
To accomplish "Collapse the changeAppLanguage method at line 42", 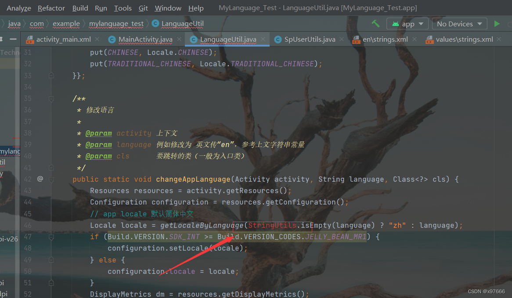I will [51, 179].
